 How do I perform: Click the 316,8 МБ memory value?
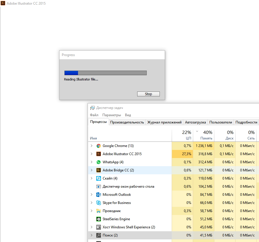(205, 154)
